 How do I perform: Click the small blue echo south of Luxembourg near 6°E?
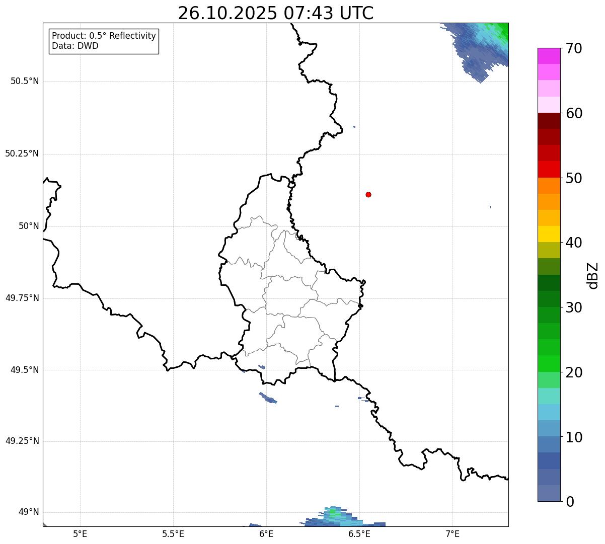pos(268,398)
